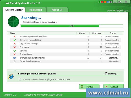Sort by the Name column header
The height and width of the screenshot is (98, 131).
click(x=13, y=33)
